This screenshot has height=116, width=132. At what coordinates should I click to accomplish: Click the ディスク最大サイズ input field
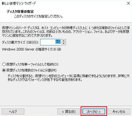(x=51, y=42)
